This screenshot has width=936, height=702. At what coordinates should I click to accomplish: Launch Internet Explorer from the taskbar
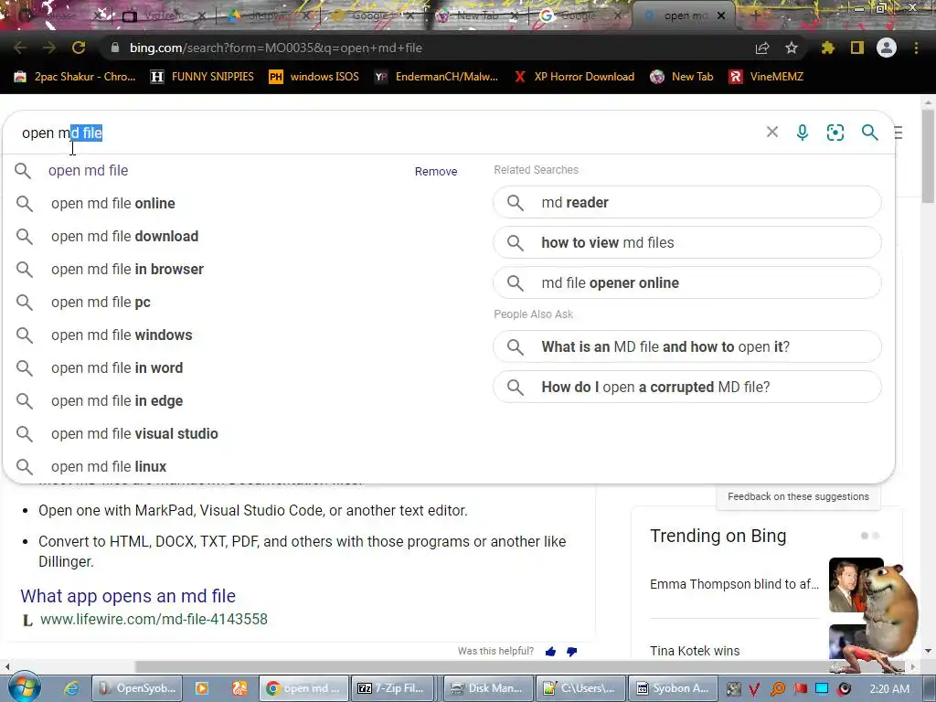point(71,688)
